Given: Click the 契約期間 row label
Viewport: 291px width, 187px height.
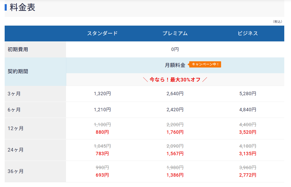Looking at the screenshot, I should 18,72.
